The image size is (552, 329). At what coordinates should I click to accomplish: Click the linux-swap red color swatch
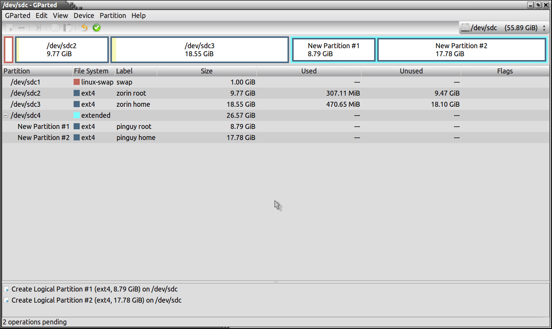(77, 82)
